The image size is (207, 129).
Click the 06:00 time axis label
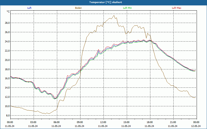click(x=57, y=122)
